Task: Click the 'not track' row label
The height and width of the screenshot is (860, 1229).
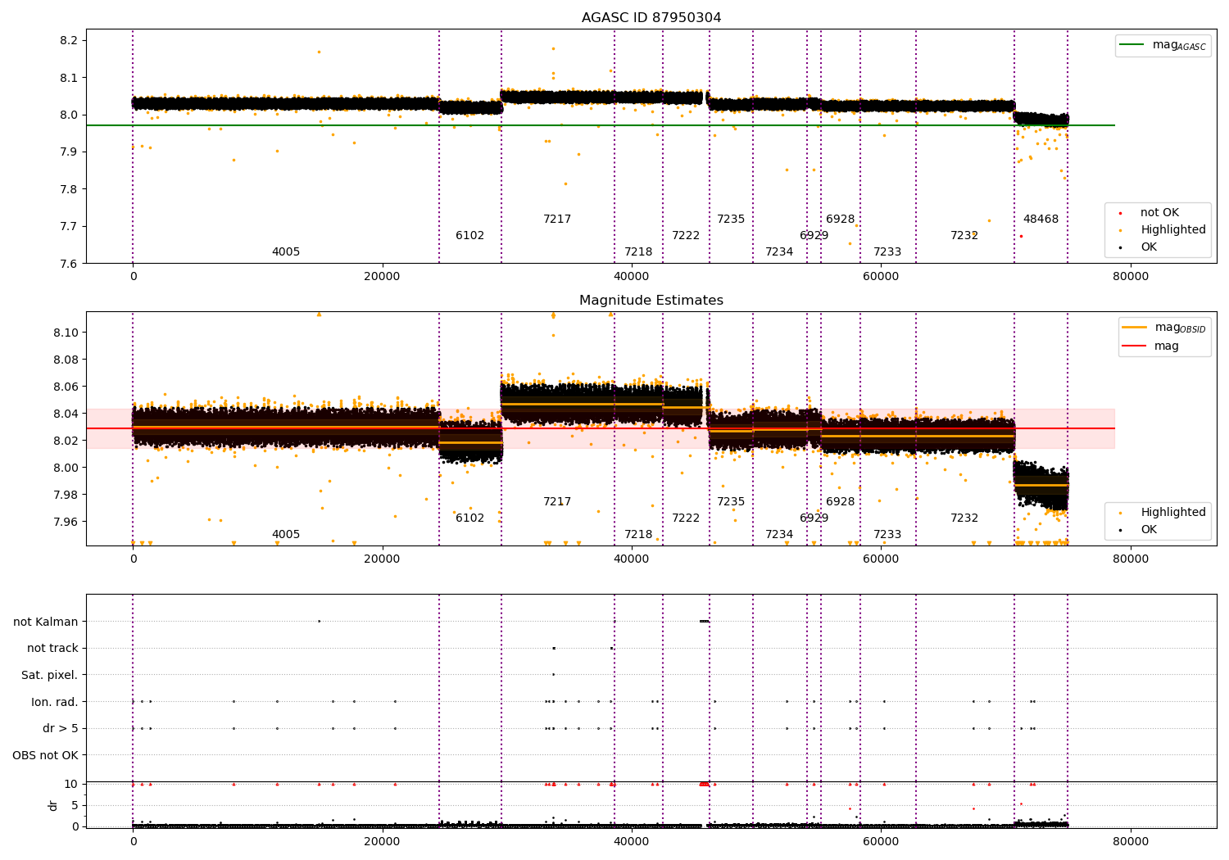Action: (x=52, y=649)
